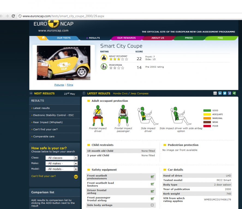Click the browser back arrow
Viewport: 242px width, 209px height.
click(1, 16)
